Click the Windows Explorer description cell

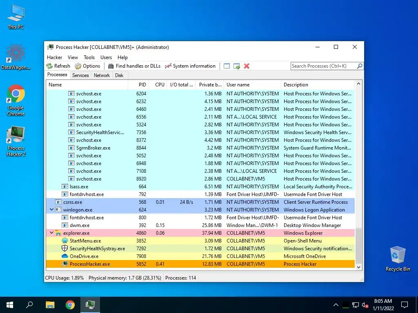pos(303,233)
